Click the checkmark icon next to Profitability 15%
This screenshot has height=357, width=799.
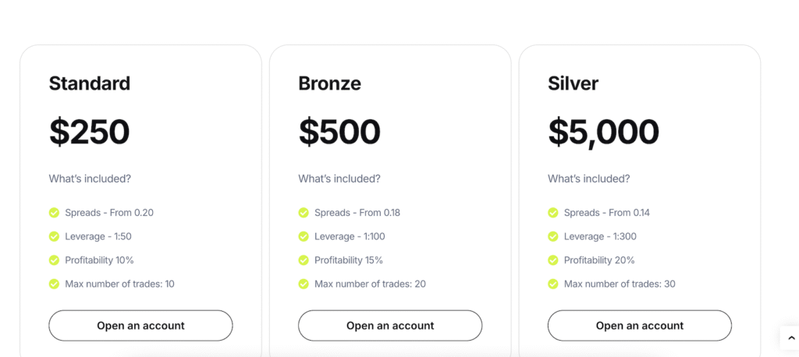[304, 260]
